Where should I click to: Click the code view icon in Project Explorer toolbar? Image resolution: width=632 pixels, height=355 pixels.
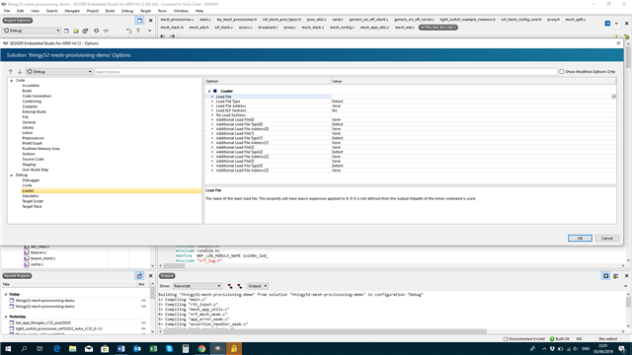(106, 31)
